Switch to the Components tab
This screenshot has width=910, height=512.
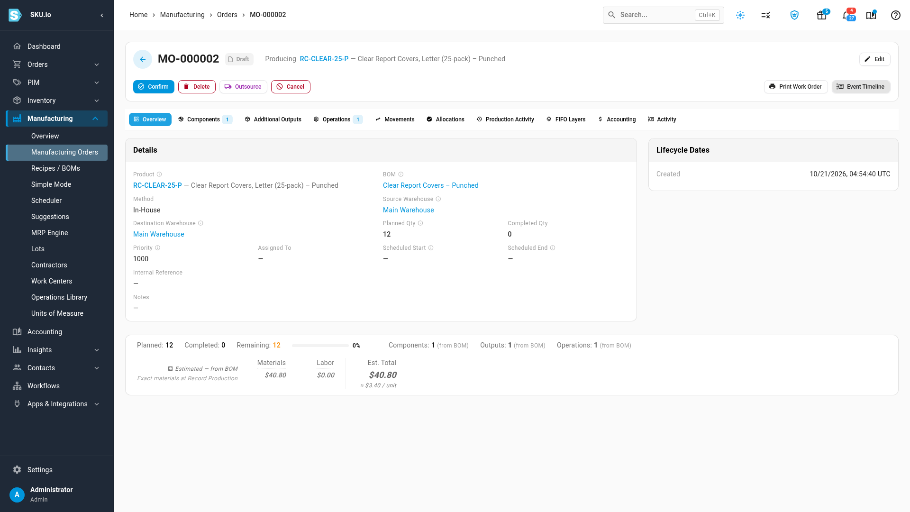205,119
